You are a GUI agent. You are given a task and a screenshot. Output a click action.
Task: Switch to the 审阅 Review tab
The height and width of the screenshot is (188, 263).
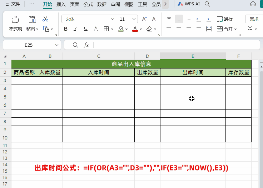pos(115,4)
